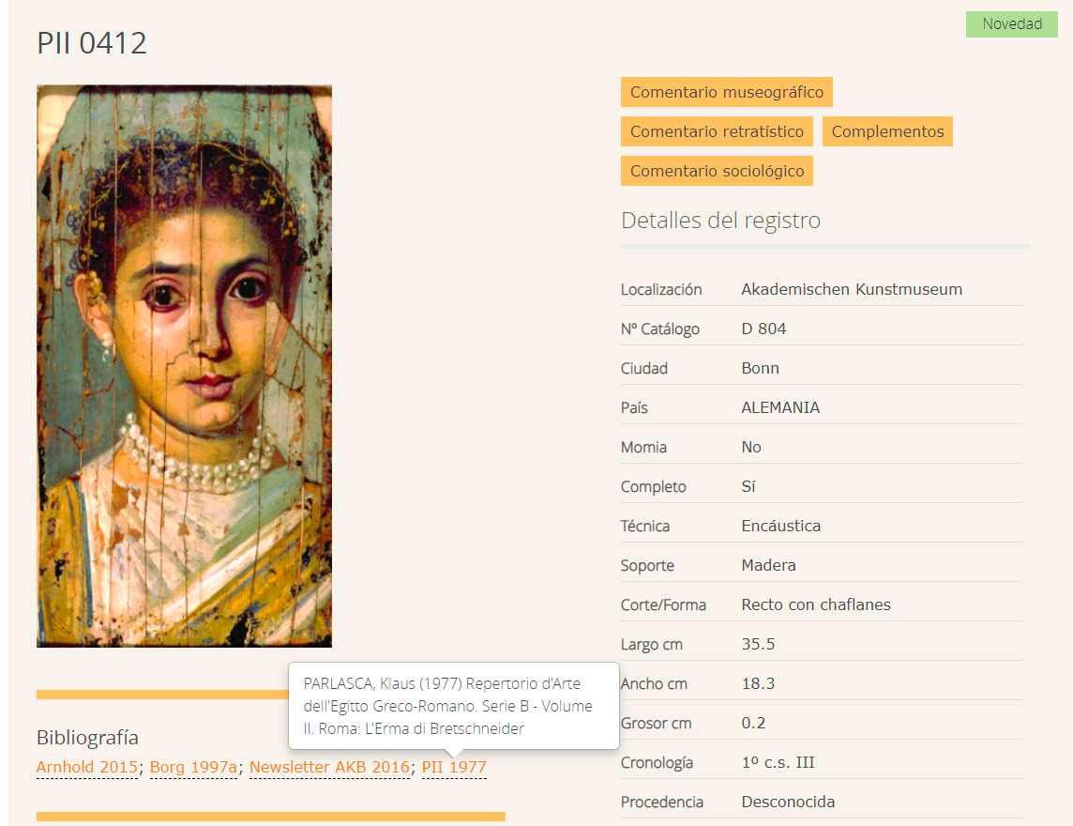
Task: Click the Parlasca citation tooltip
Action: 453,706
